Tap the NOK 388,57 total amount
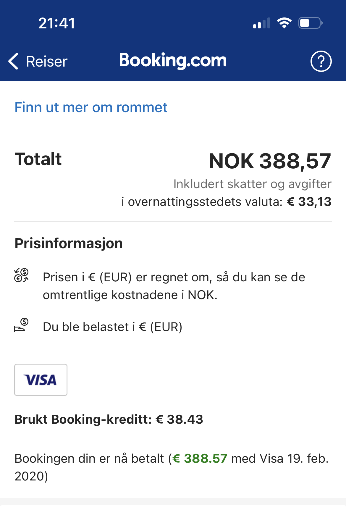 [270, 161]
